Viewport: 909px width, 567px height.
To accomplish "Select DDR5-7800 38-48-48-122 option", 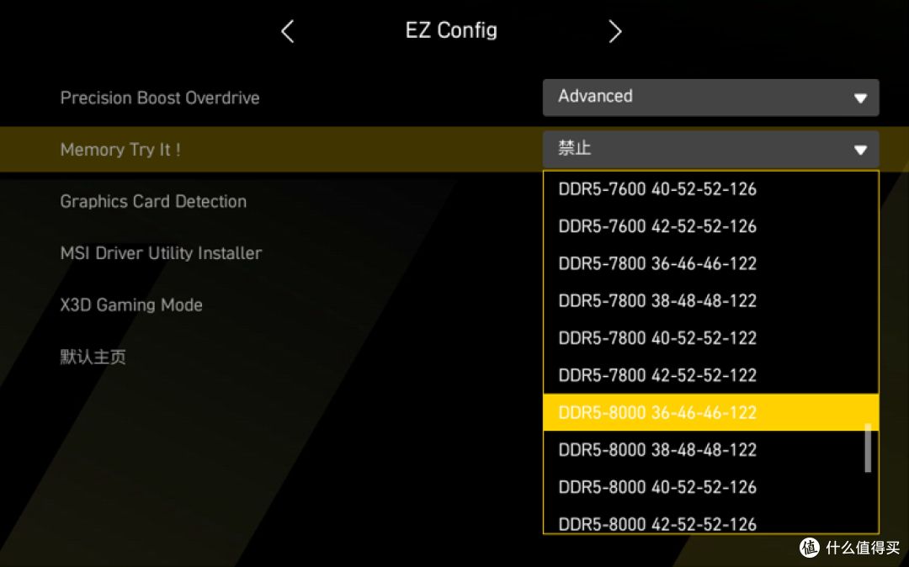I will point(710,300).
